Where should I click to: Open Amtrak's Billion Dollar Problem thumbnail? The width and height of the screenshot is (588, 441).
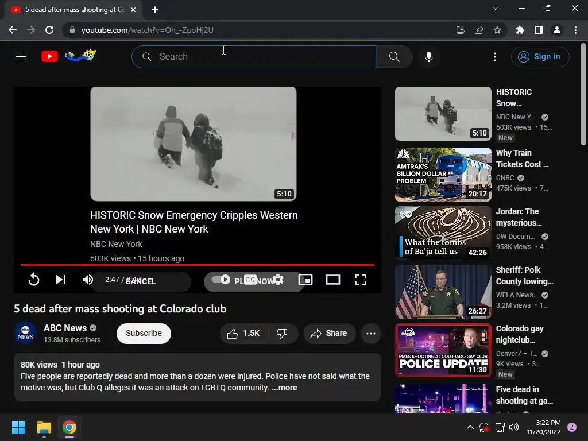(x=443, y=175)
